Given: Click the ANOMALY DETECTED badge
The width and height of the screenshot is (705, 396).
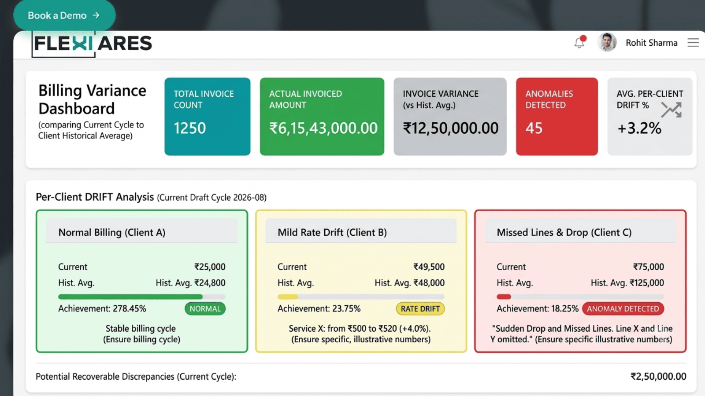Looking at the screenshot, I should pos(623,309).
